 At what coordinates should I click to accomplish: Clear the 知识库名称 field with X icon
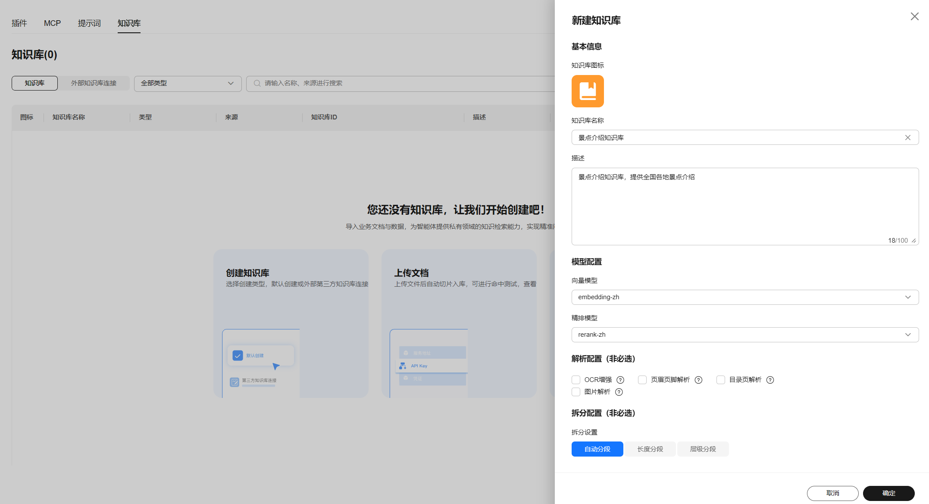(907, 138)
